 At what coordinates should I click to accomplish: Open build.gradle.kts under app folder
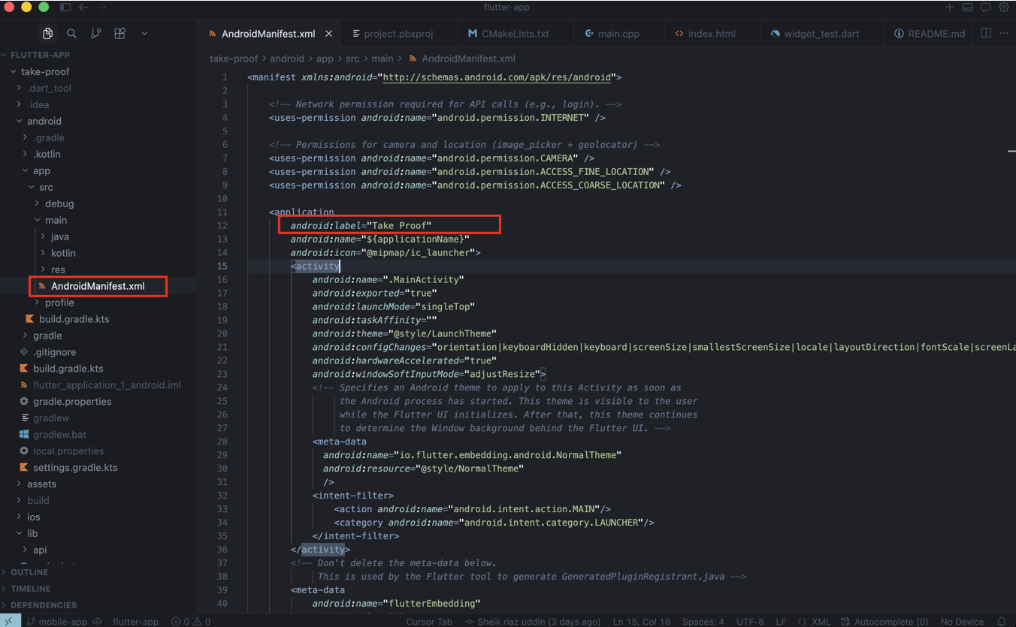pyautogui.click(x=98, y=319)
